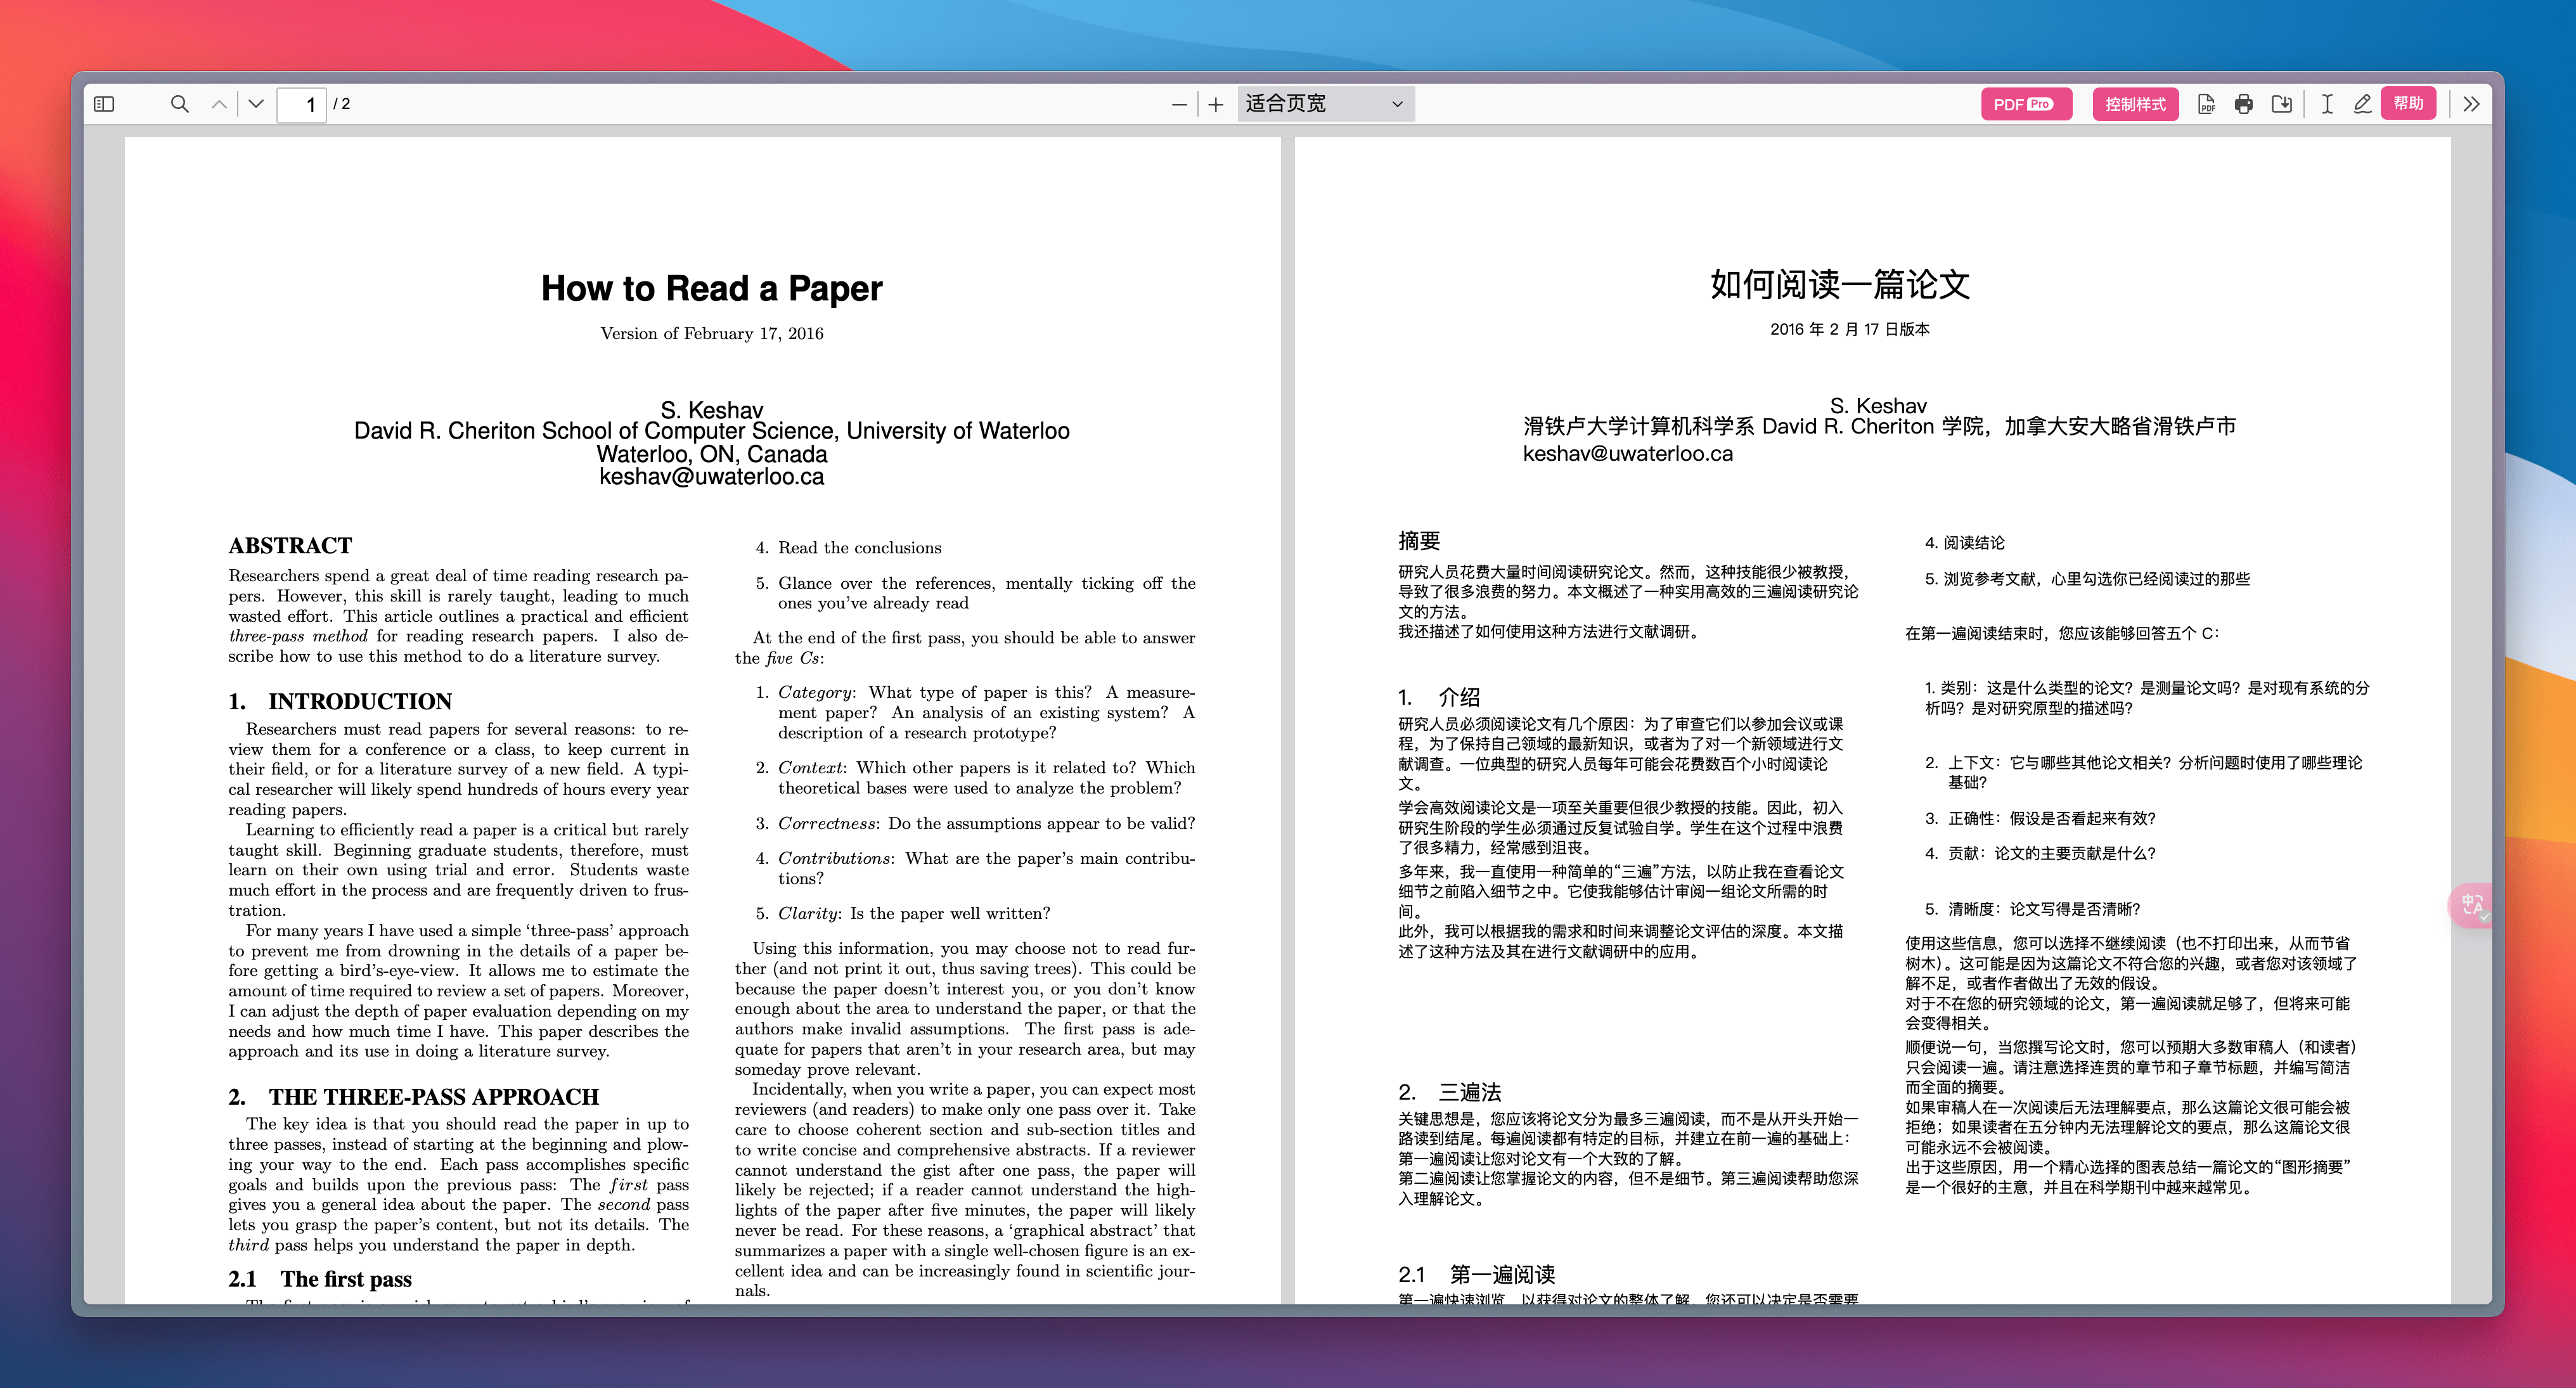Click the PDF Pro button
The image size is (2576, 1388).
click(x=2025, y=104)
